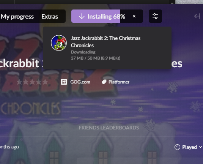Expand the Played status dropdown
Viewport: 203px width, 164px height.
(188, 147)
